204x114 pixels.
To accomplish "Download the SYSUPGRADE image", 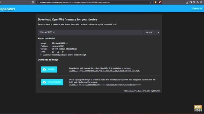I will (52, 82).
